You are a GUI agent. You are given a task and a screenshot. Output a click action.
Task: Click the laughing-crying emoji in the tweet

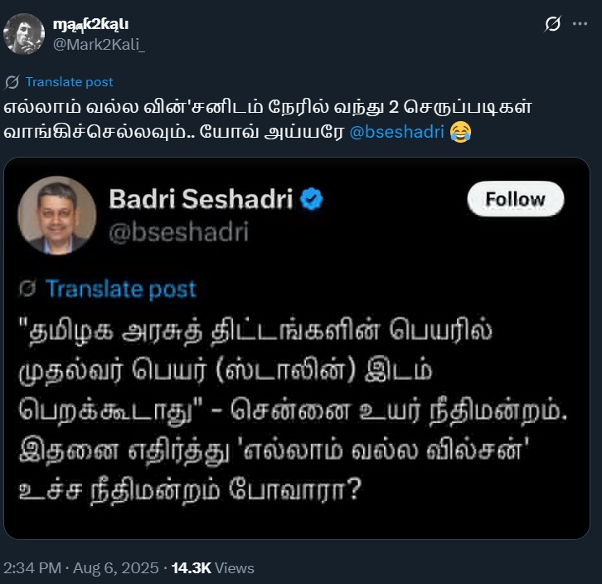click(460, 132)
